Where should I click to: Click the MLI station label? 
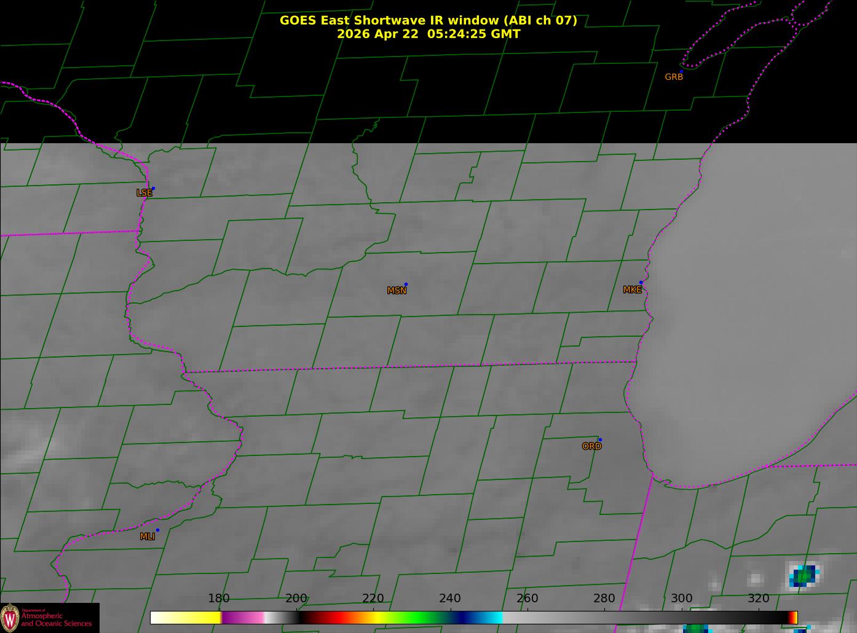tap(147, 537)
